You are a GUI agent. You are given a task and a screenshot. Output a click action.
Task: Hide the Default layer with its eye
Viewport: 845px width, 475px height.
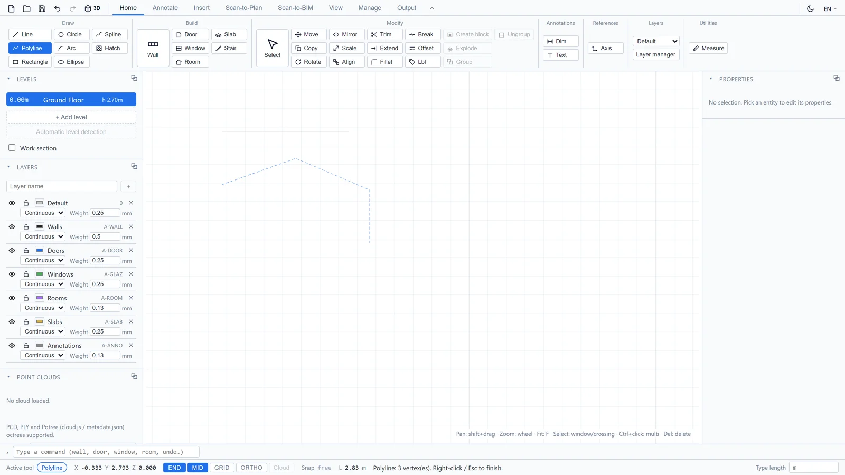12,203
